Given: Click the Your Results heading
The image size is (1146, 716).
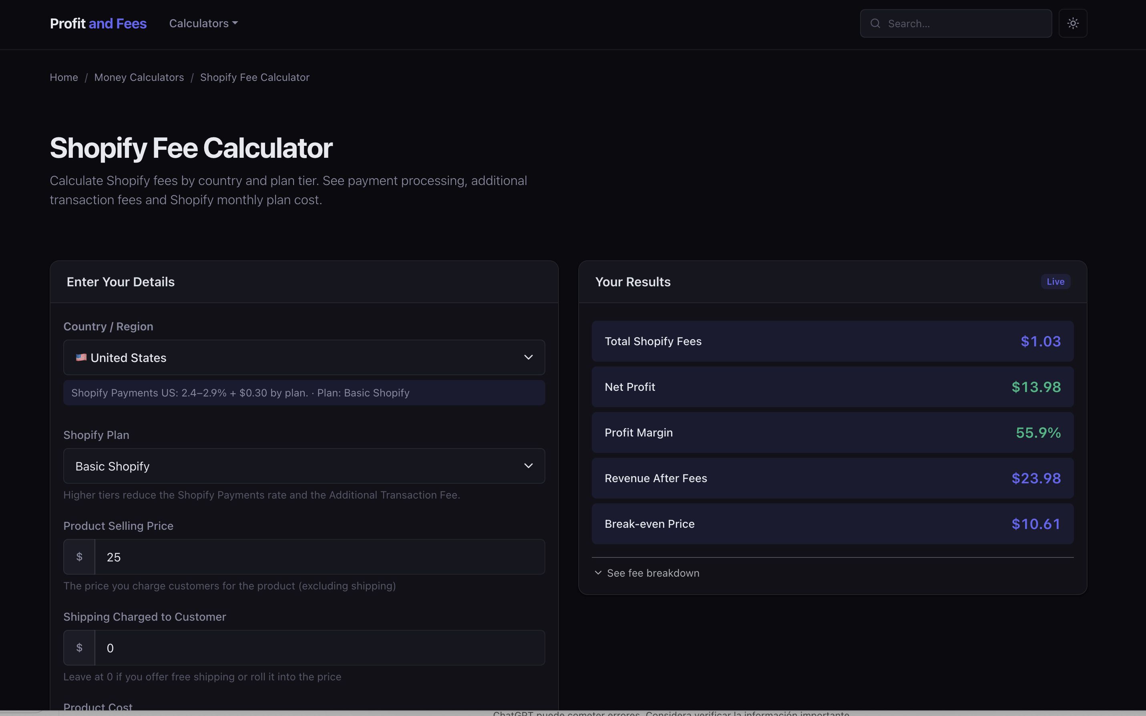Looking at the screenshot, I should 633,282.
